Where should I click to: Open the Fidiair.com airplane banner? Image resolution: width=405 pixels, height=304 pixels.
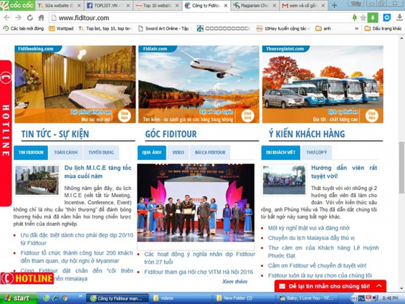point(199,84)
